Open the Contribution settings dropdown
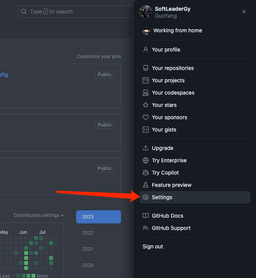Screen dimensions: 256x278 click(x=38, y=215)
